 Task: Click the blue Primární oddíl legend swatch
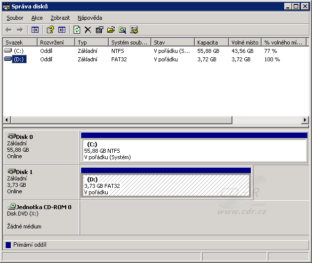point(8,245)
